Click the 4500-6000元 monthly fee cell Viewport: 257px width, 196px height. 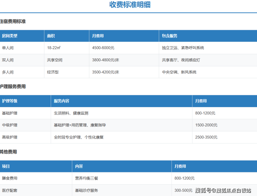click(x=103, y=48)
